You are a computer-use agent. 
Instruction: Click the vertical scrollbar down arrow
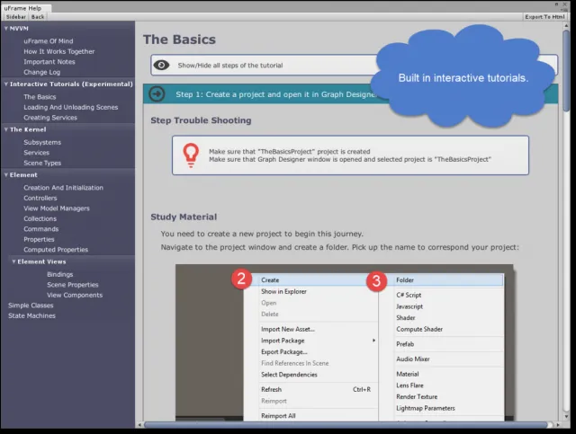[566, 416]
